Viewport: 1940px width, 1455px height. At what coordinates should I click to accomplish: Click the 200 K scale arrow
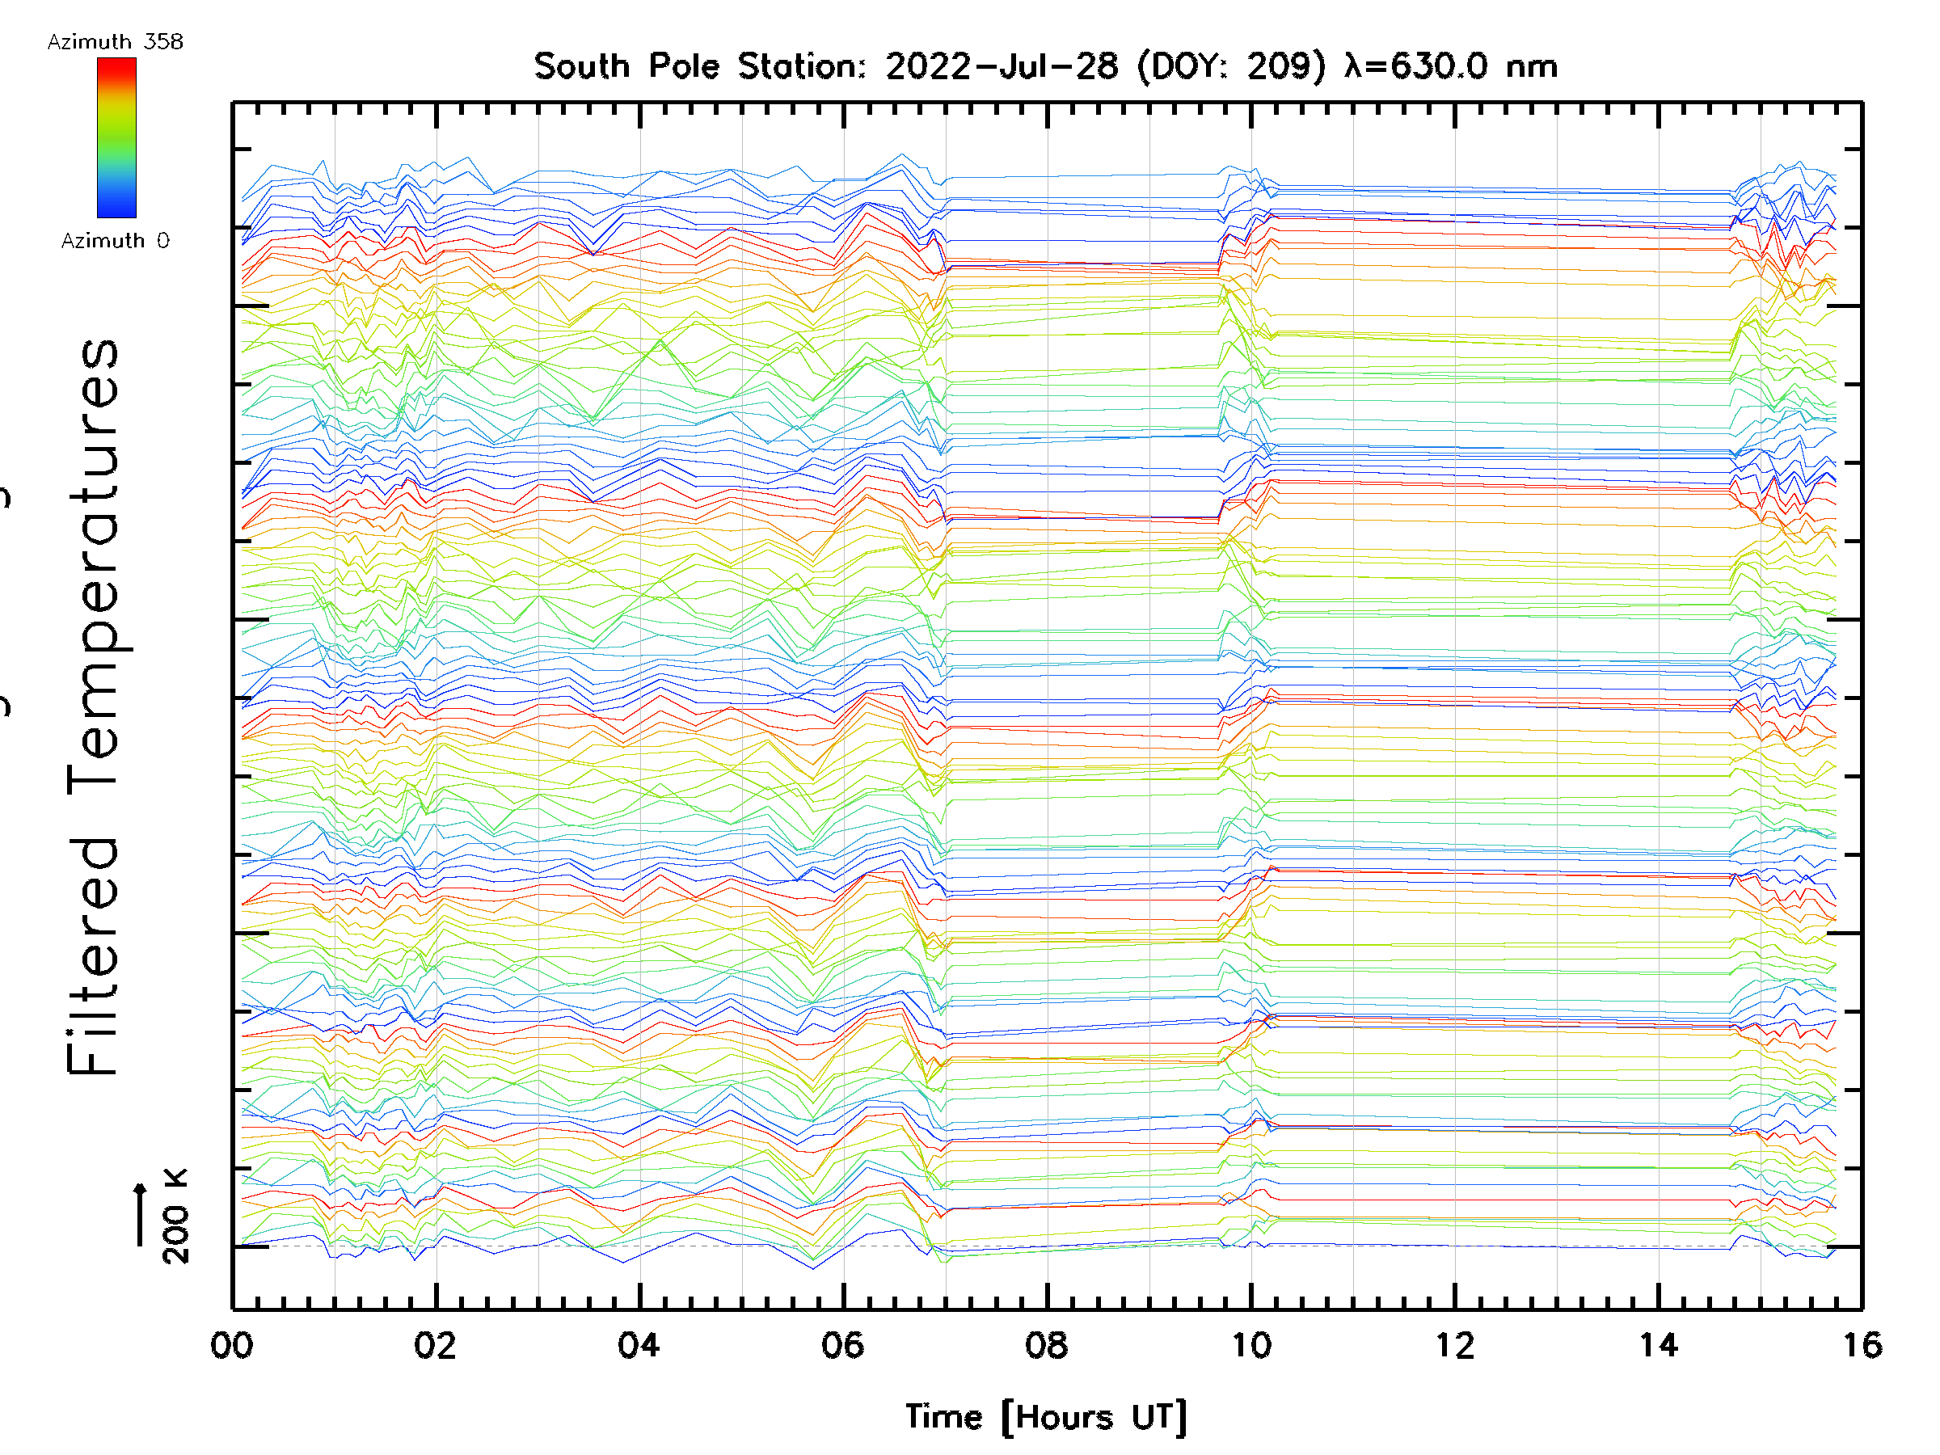click(140, 1215)
